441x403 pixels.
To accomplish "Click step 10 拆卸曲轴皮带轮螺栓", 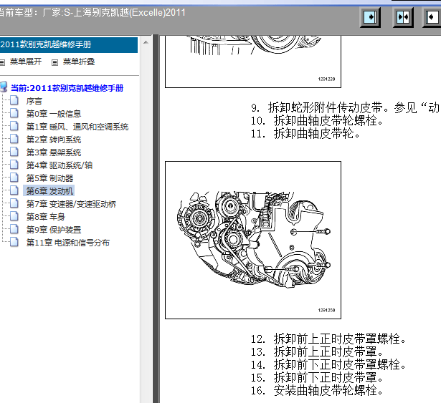I will tap(317, 121).
